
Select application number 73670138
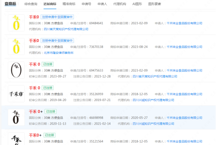[96, 47]
